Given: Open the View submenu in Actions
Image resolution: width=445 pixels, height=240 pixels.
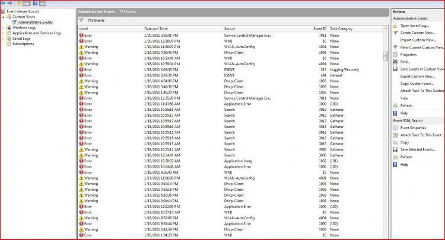Looking at the screenshot, I should [x=404, y=98].
